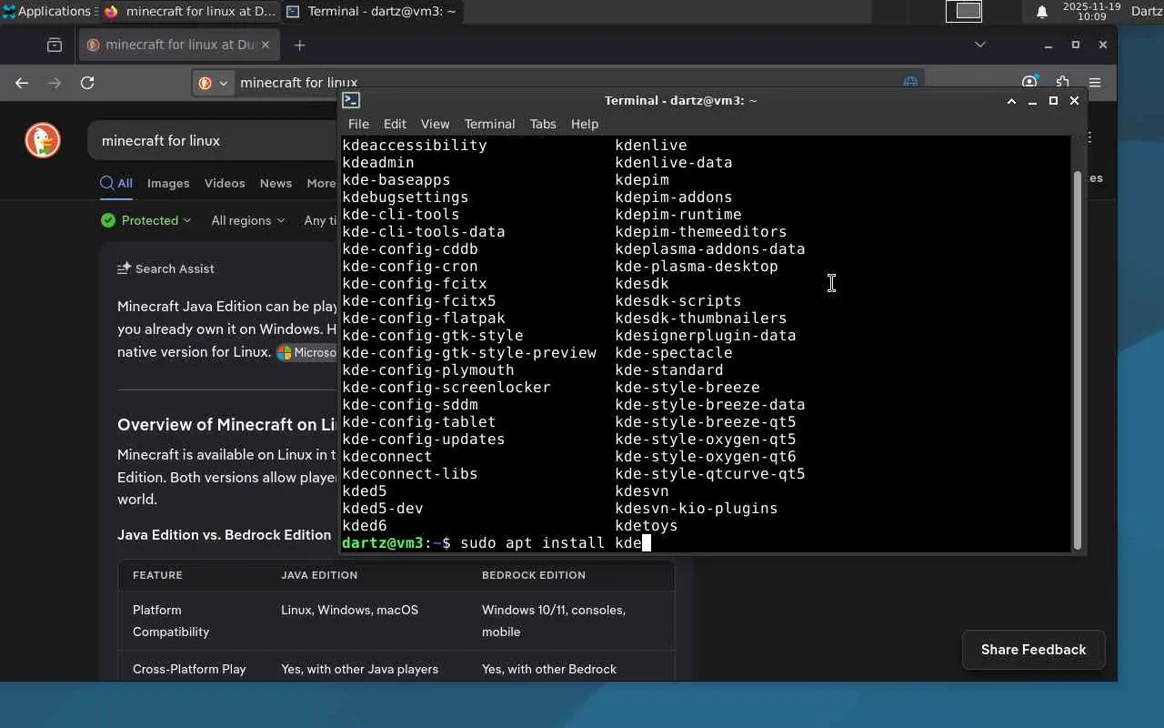The width and height of the screenshot is (1164, 728).
Task: Click 'kde-spectacle' in the terminal list
Action: (674, 353)
